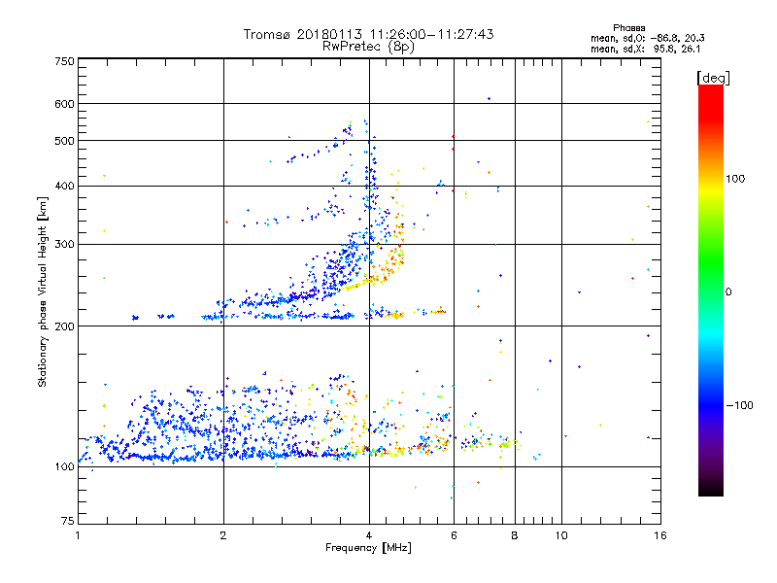Select the 'RwPretec (8p)' subtitle text
Screen dimensions: 777x583
(368, 47)
